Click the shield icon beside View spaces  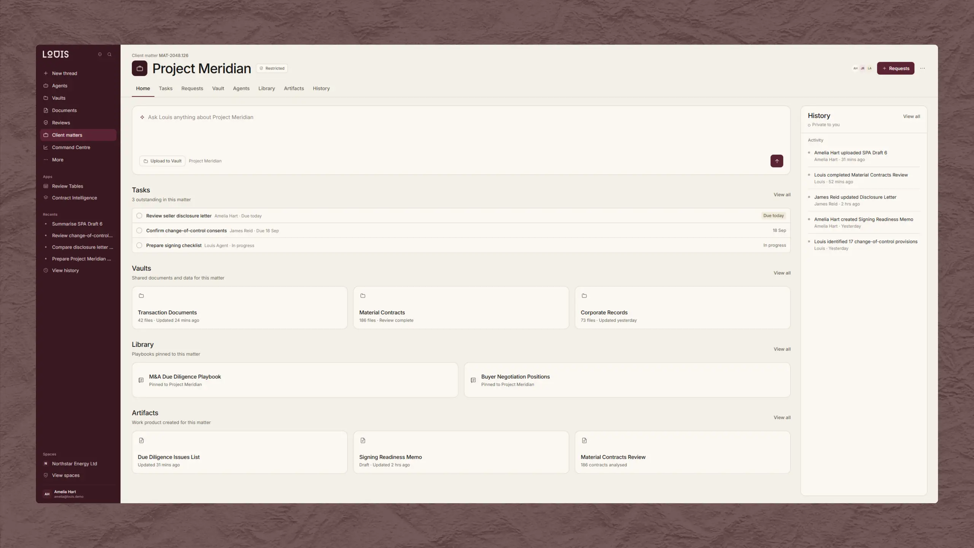tap(46, 475)
